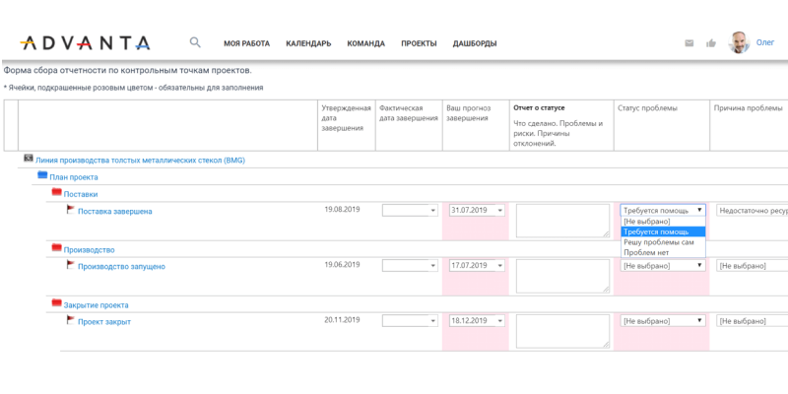Click the thumbs-up icon in header

click(710, 43)
